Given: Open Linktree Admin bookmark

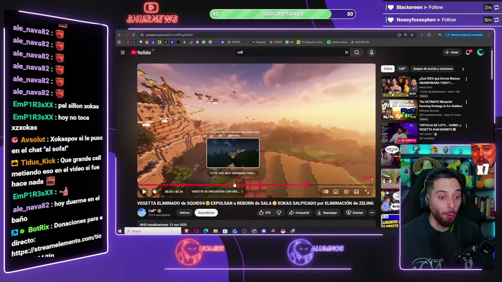Looking at the screenshot, I should click(x=337, y=42).
